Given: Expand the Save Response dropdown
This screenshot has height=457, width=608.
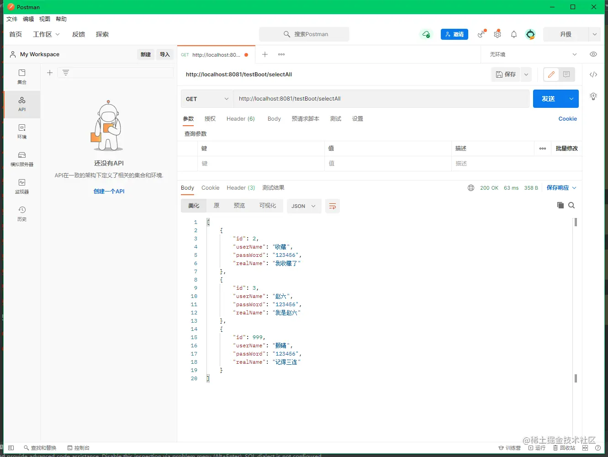Looking at the screenshot, I should tap(562, 188).
